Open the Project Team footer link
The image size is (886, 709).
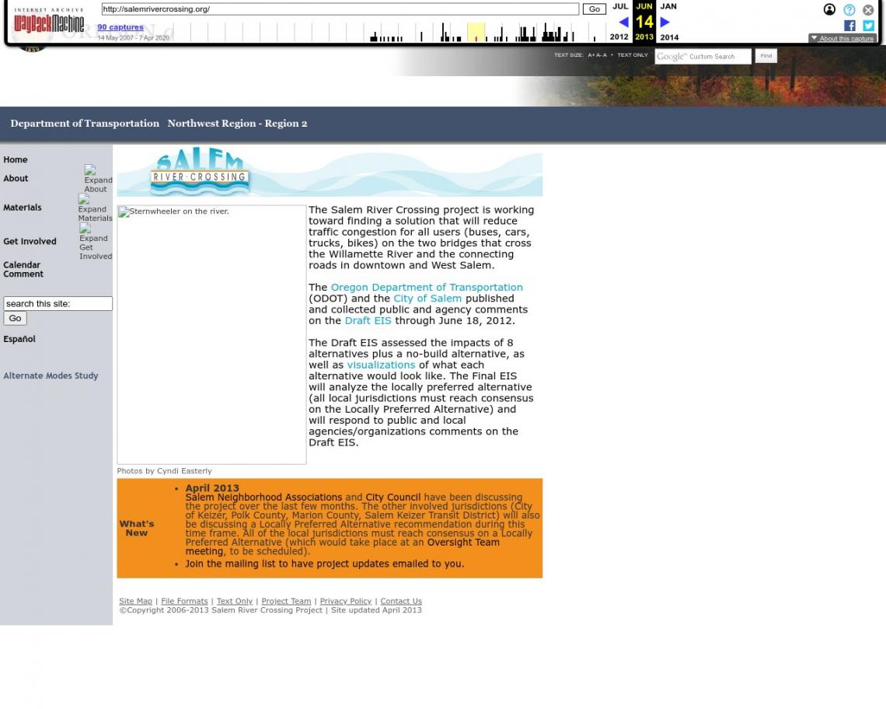(286, 602)
